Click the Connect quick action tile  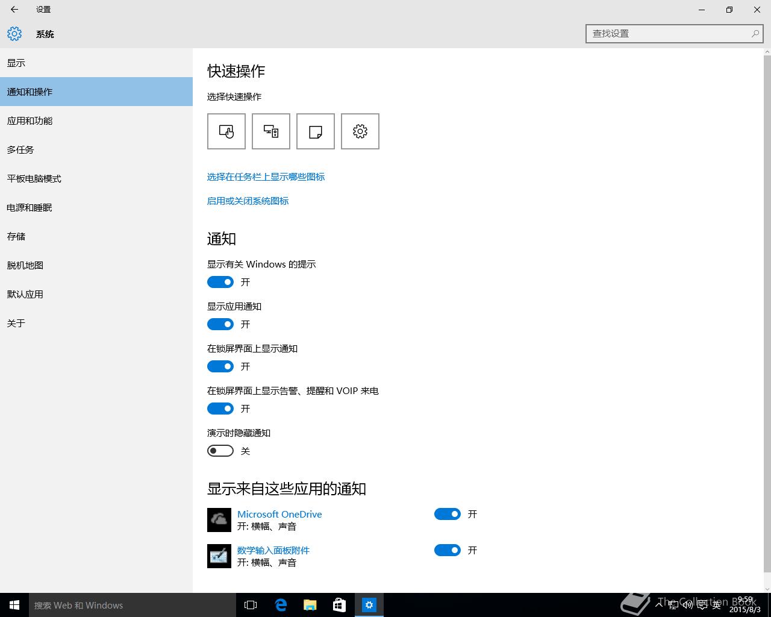[271, 131]
